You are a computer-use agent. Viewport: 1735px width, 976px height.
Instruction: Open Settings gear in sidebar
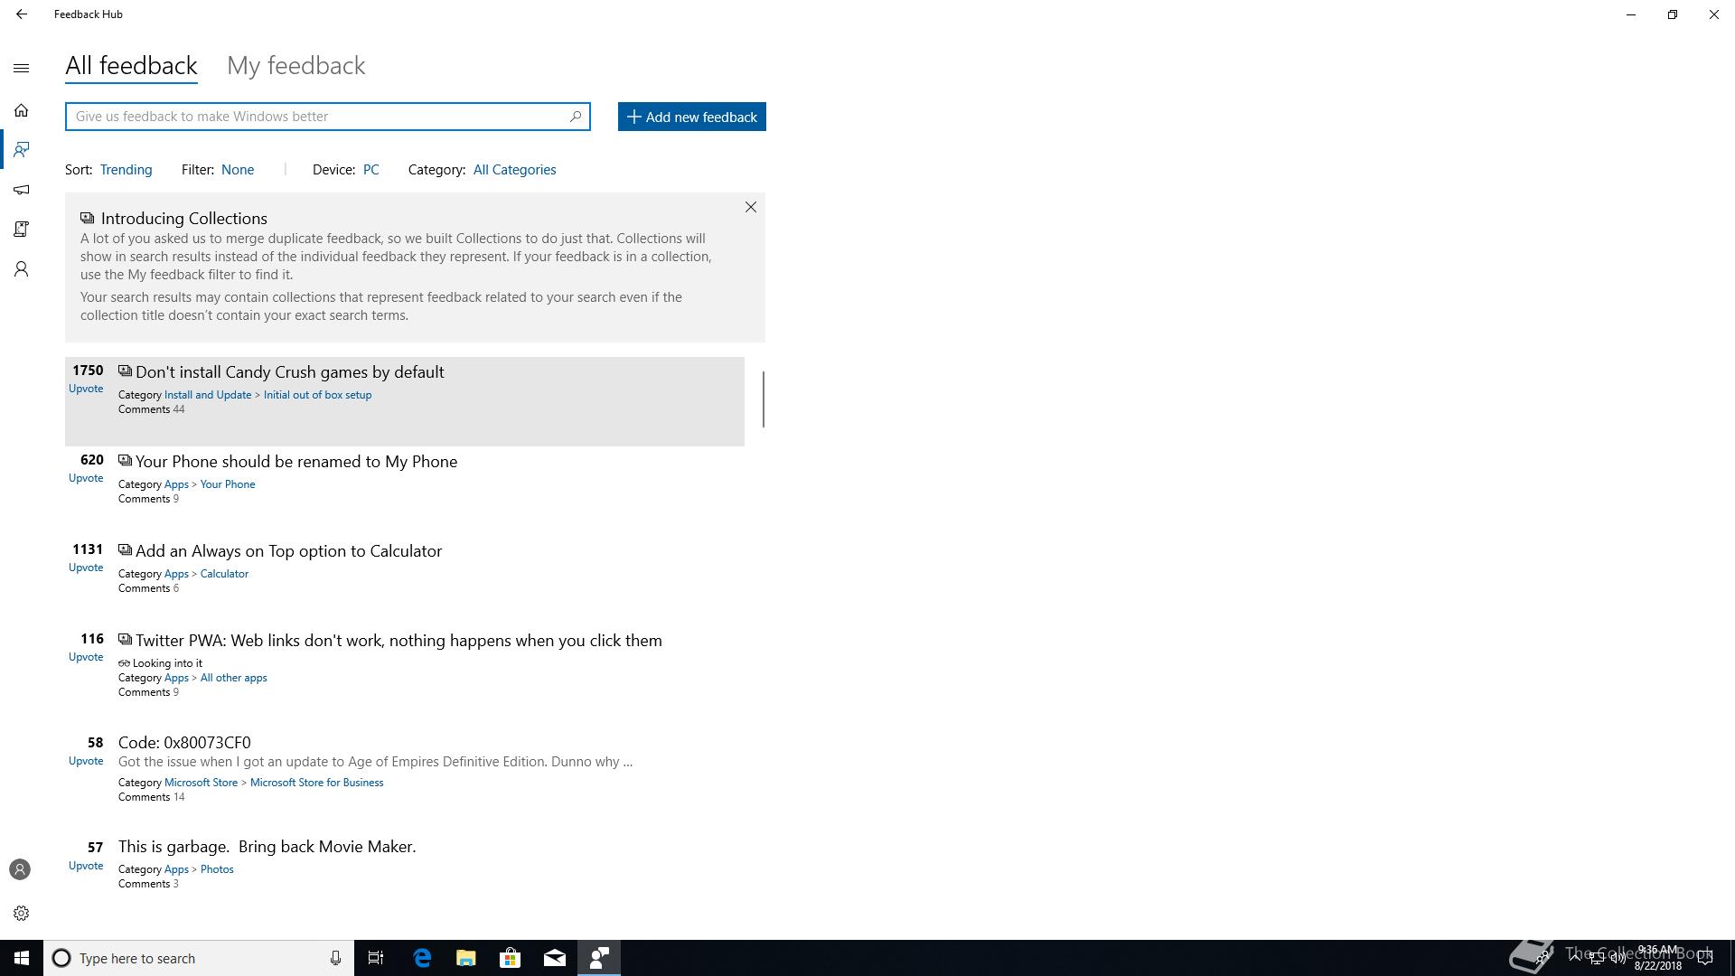22,913
